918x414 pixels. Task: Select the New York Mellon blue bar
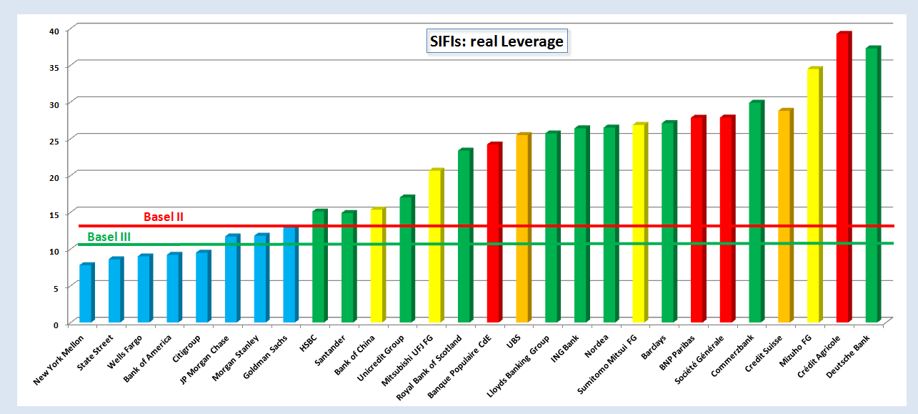pos(86,293)
